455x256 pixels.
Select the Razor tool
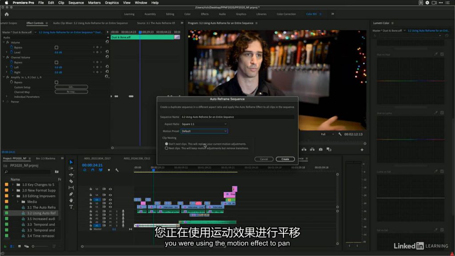pos(71,181)
